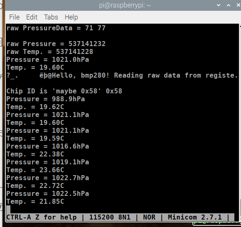The image size is (241, 227).
Task: Open the File menu
Action: [15, 17]
